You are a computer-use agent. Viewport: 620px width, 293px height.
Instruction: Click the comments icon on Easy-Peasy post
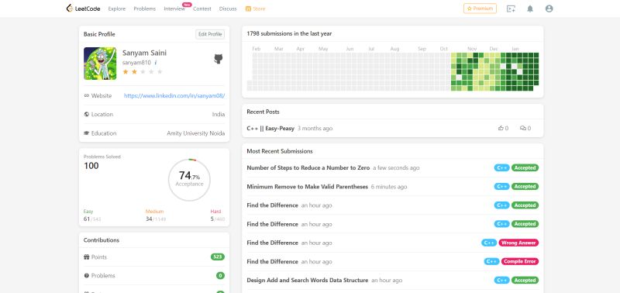click(522, 128)
